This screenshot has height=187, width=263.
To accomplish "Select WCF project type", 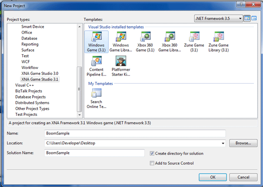I will tap(26, 62).
